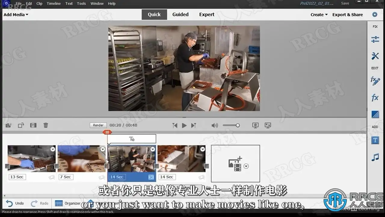
Task: Delete selected clip with trash icon
Action: 46,125
